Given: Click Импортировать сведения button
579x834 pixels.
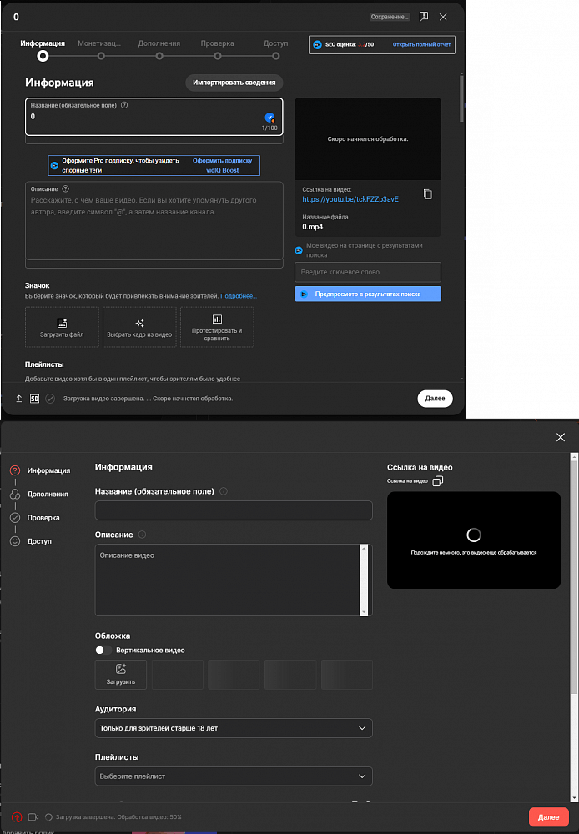Looking at the screenshot, I should (234, 83).
